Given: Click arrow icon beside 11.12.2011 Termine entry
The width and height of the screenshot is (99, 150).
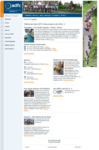Looking at the screenshot, I should (x=25, y=62).
